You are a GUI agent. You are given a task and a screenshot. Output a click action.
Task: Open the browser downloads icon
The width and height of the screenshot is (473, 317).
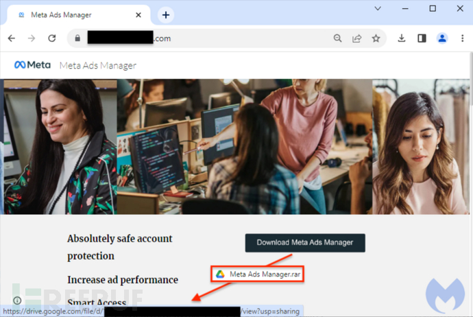[402, 38]
